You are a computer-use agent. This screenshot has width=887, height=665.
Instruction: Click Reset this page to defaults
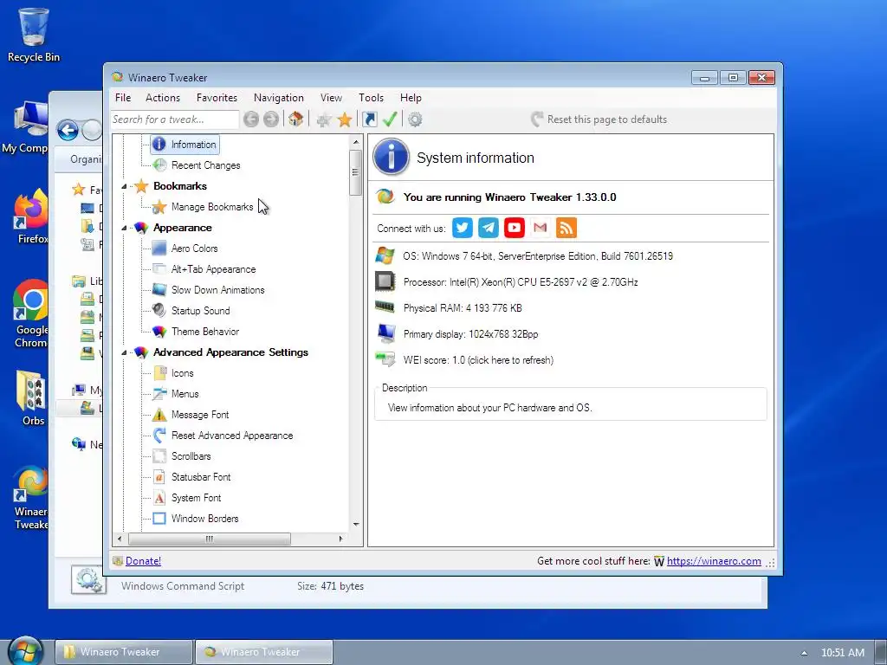click(599, 119)
